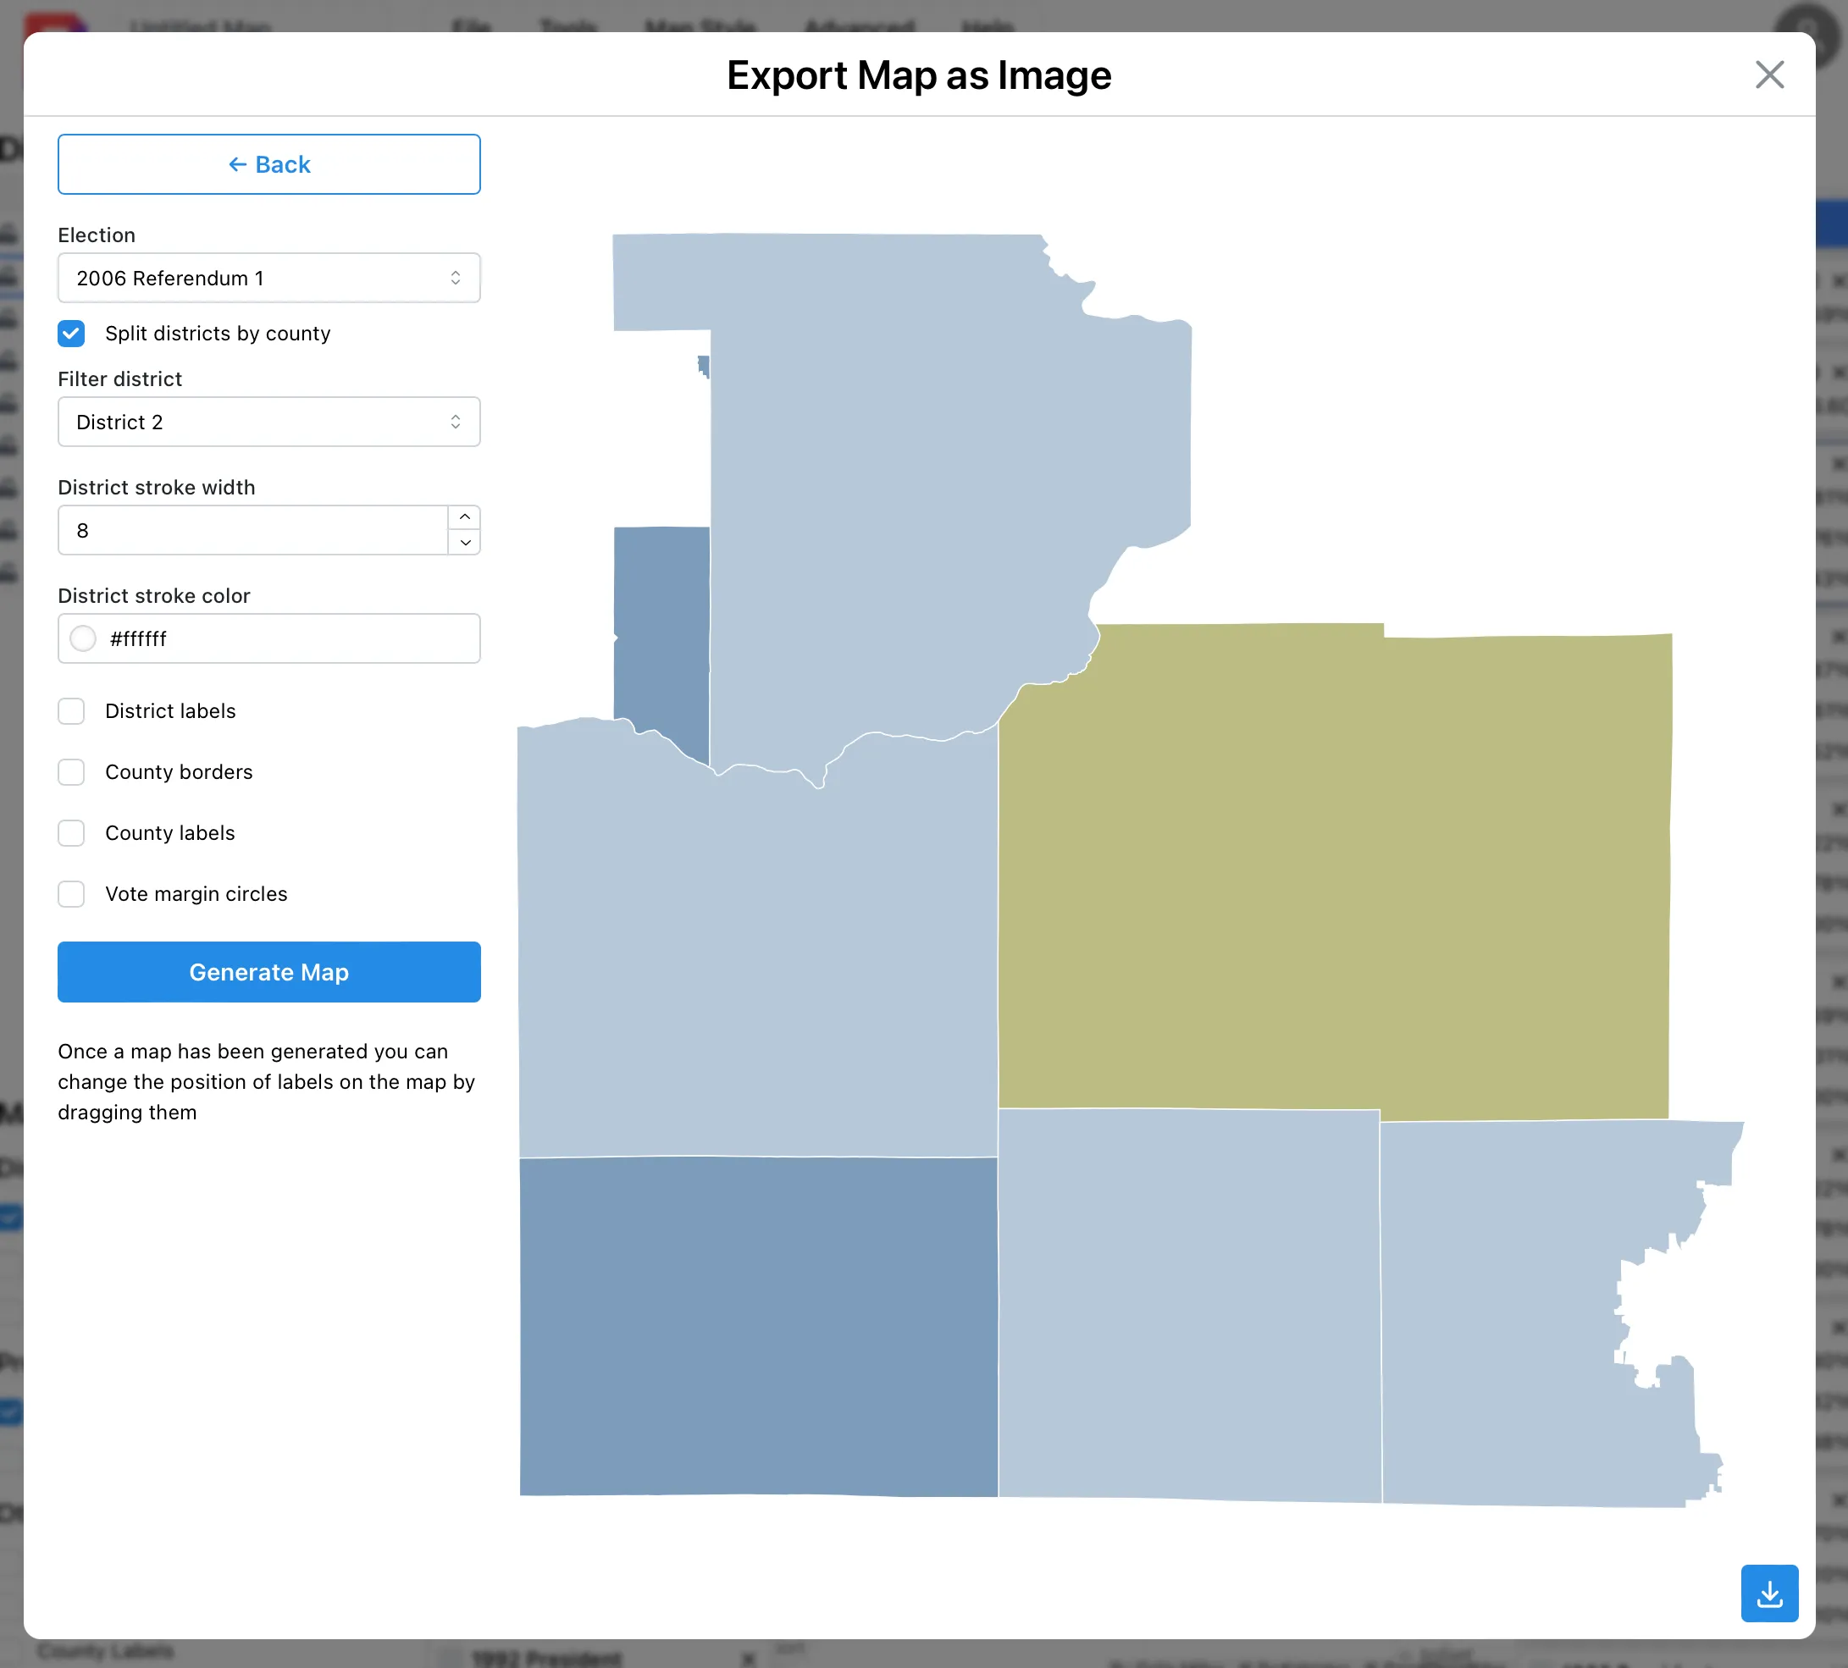Enable District labels
Image resolution: width=1848 pixels, height=1668 pixels.
(x=71, y=711)
